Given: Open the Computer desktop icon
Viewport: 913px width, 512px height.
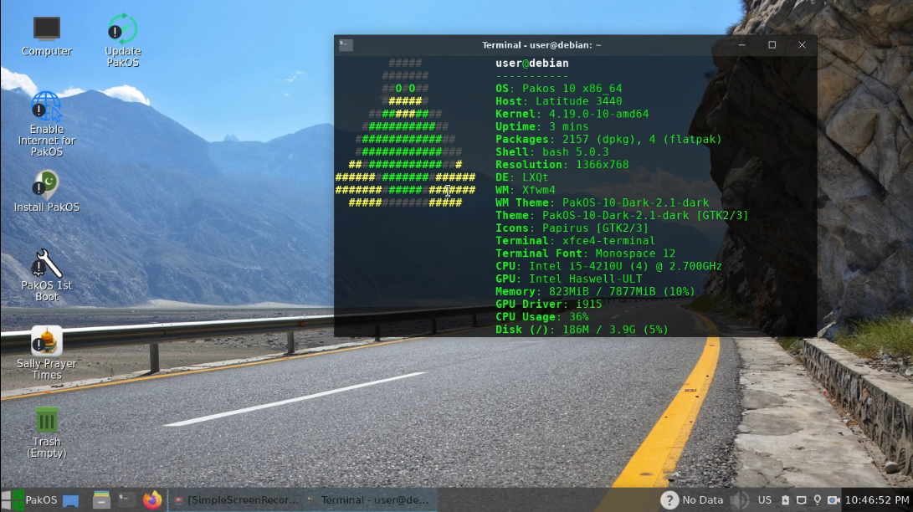Looking at the screenshot, I should coord(47,35).
